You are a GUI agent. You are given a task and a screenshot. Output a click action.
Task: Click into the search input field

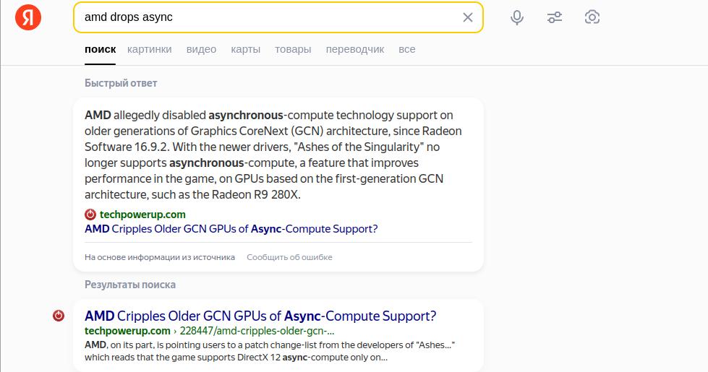click(x=268, y=17)
